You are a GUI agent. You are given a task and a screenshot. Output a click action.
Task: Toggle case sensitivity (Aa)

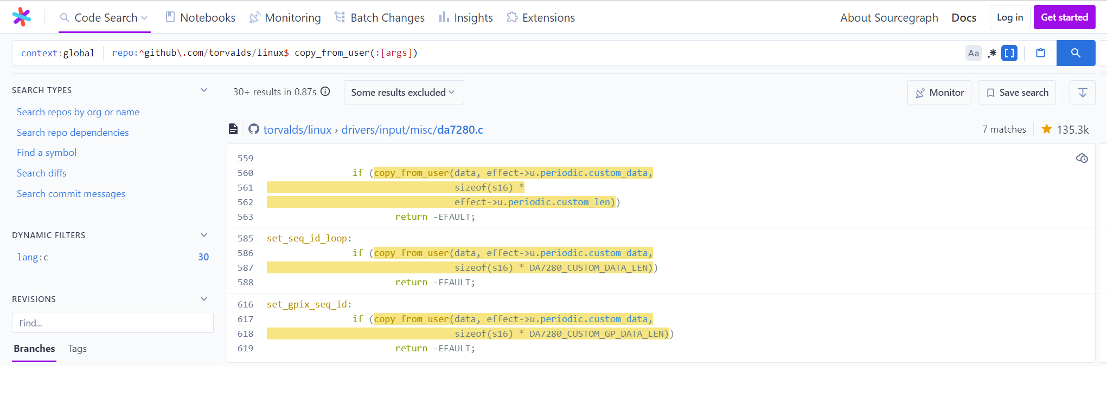pos(974,53)
